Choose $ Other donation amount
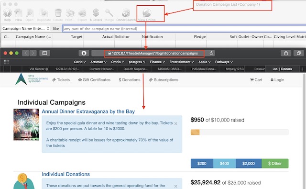This screenshot has height=189, width=306. (275, 164)
